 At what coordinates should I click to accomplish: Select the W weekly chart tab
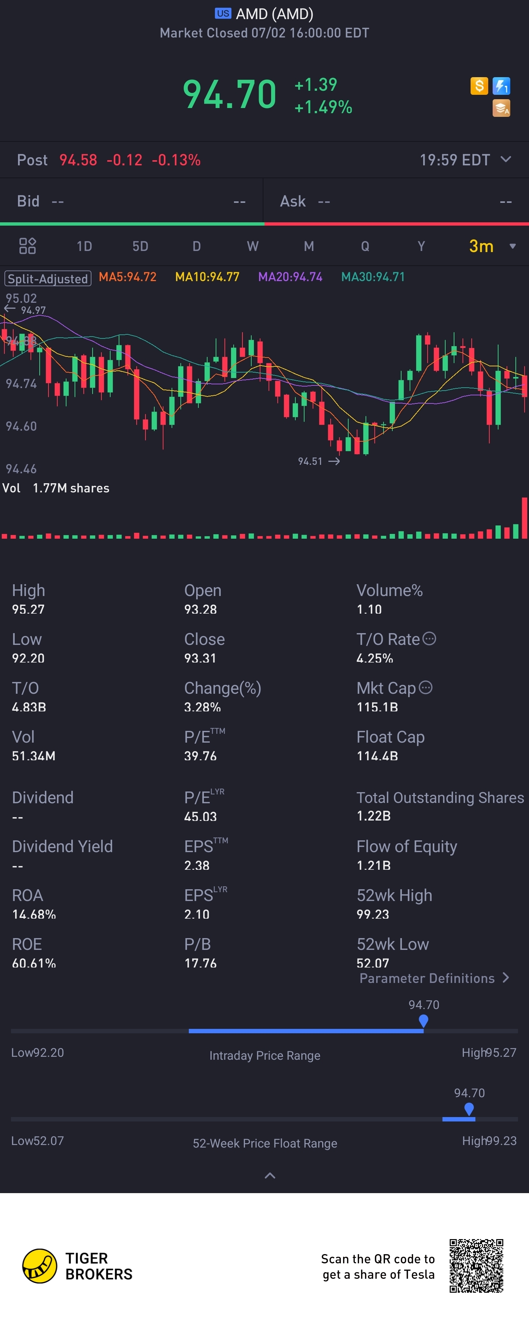point(252,247)
